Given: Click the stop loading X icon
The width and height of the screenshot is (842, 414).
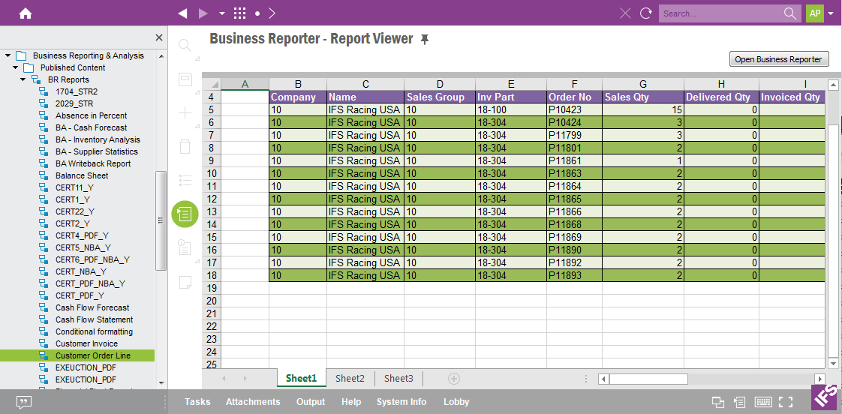Looking at the screenshot, I should click(x=625, y=13).
